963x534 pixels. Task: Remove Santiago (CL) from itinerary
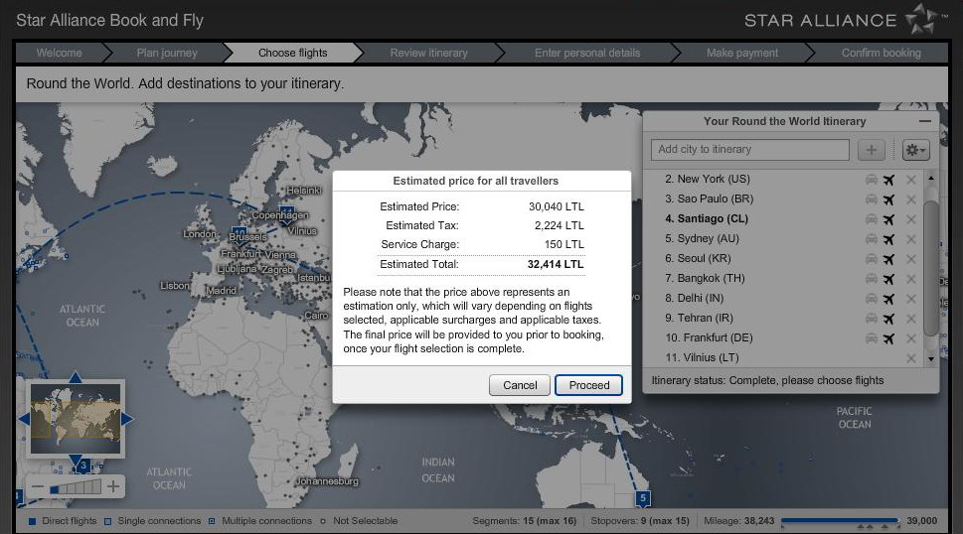tap(910, 219)
